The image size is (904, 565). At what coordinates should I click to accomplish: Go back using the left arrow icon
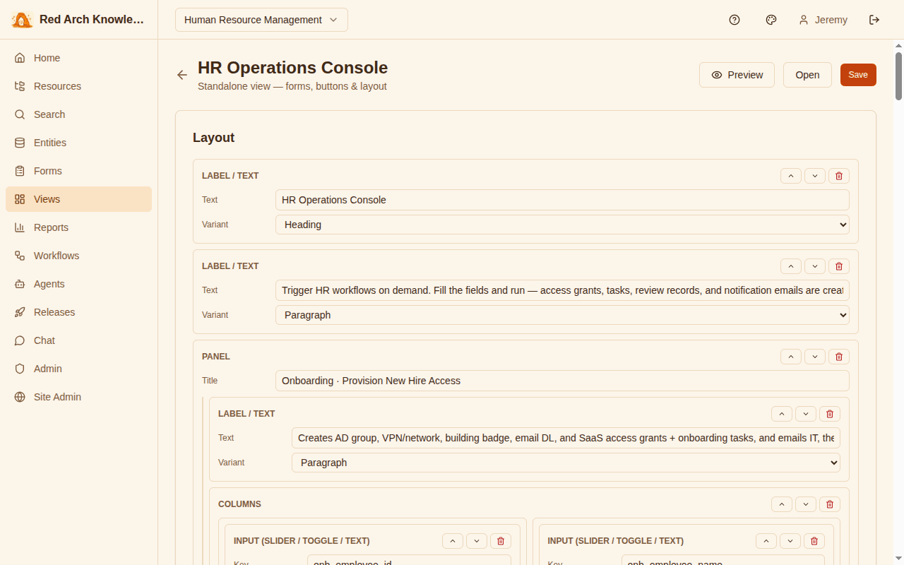182,75
